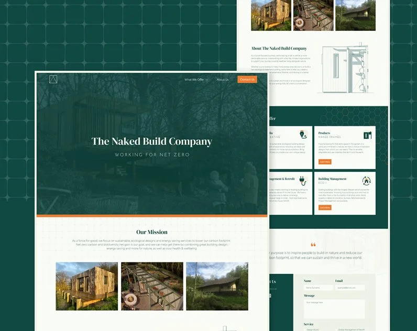Open the top woodland lodge photo on back page
Viewport: 417px width, 331px height.
click(x=355, y=15)
